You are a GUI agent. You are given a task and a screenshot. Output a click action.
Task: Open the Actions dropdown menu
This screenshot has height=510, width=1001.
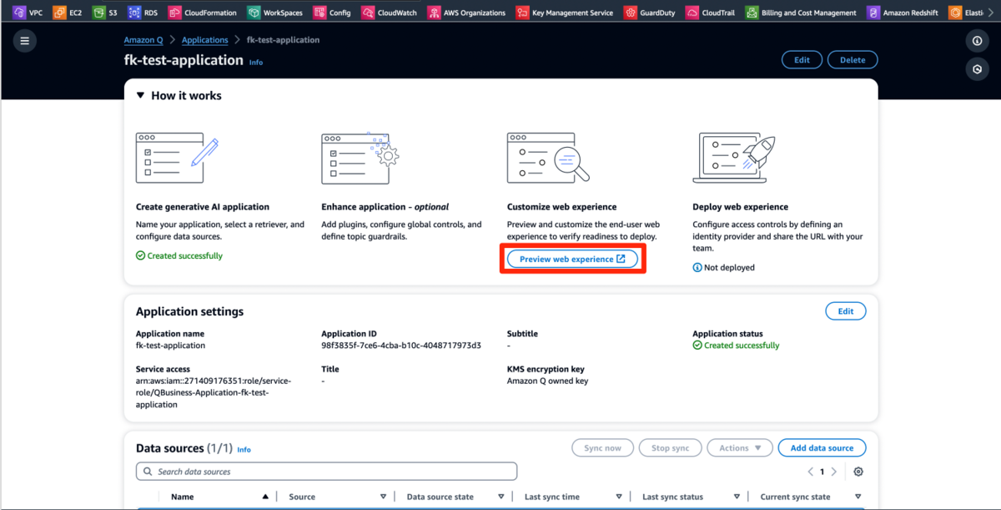(x=740, y=448)
